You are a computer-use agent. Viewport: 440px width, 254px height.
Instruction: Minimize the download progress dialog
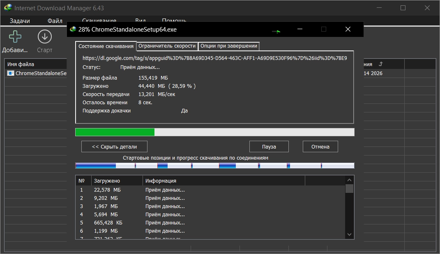pyautogui.click(x=299, y=29)
